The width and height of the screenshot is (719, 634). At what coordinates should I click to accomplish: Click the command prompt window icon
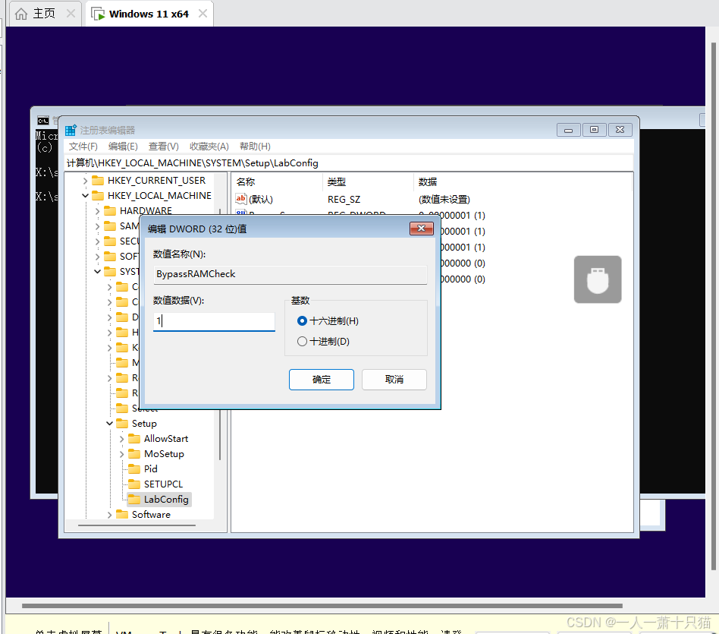tap(43, 121)
